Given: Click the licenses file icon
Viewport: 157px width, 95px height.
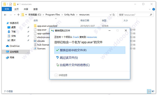Looking at the screenshot, I should point(35,49).
